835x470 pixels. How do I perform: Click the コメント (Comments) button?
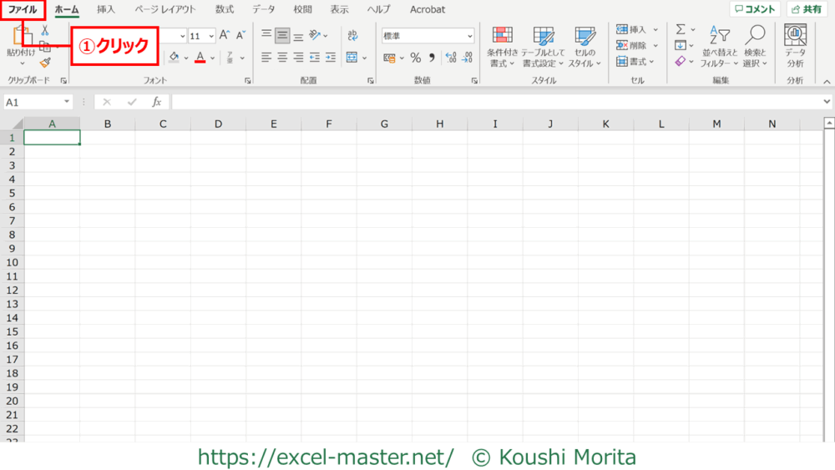coord(755,10)
